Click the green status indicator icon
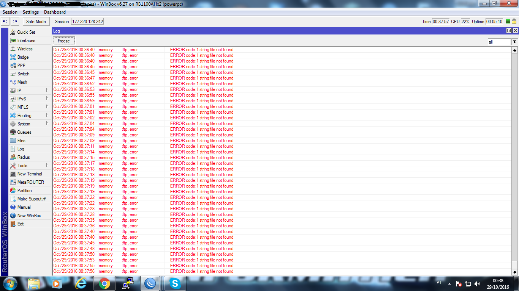The width and height of the screenshot is (519, 291). coord(508,22)
